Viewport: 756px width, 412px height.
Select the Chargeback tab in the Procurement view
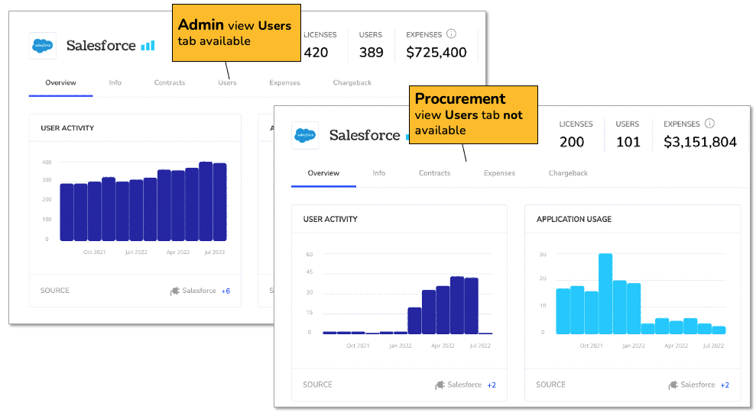[568, 173]
